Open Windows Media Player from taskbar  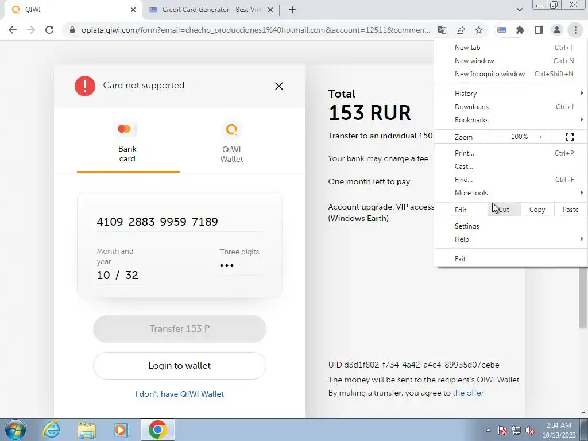click(x=121, y=430)
